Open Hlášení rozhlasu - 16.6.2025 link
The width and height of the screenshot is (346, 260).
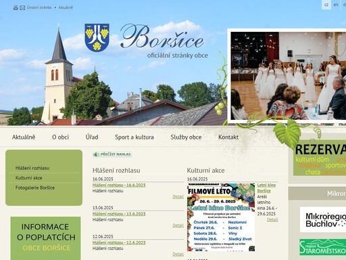tap(119, 185)
